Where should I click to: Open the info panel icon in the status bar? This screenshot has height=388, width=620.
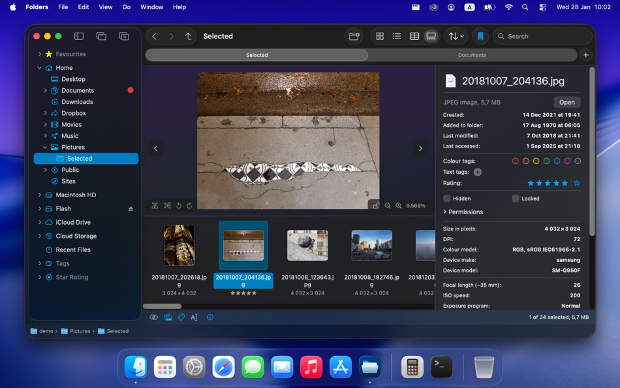(208, 317)
